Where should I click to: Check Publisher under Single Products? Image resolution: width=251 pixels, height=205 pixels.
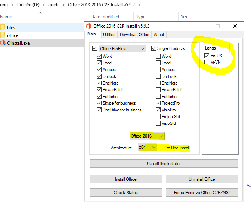pyautogui.click(x=158, y=96)
